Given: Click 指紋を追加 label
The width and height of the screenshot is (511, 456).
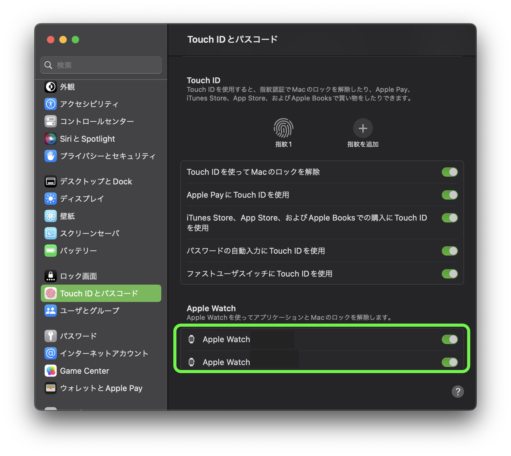Looking at the screenshot, I should (363, 144).
